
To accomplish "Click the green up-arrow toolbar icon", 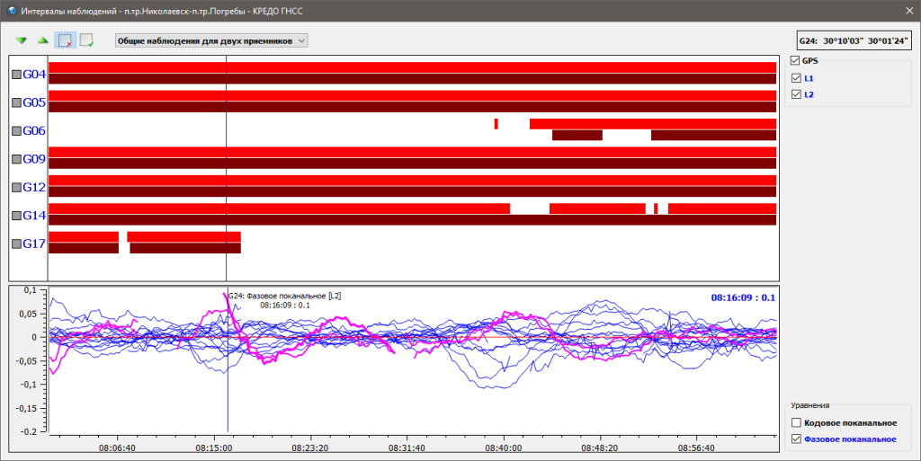I will click(43, 40).
